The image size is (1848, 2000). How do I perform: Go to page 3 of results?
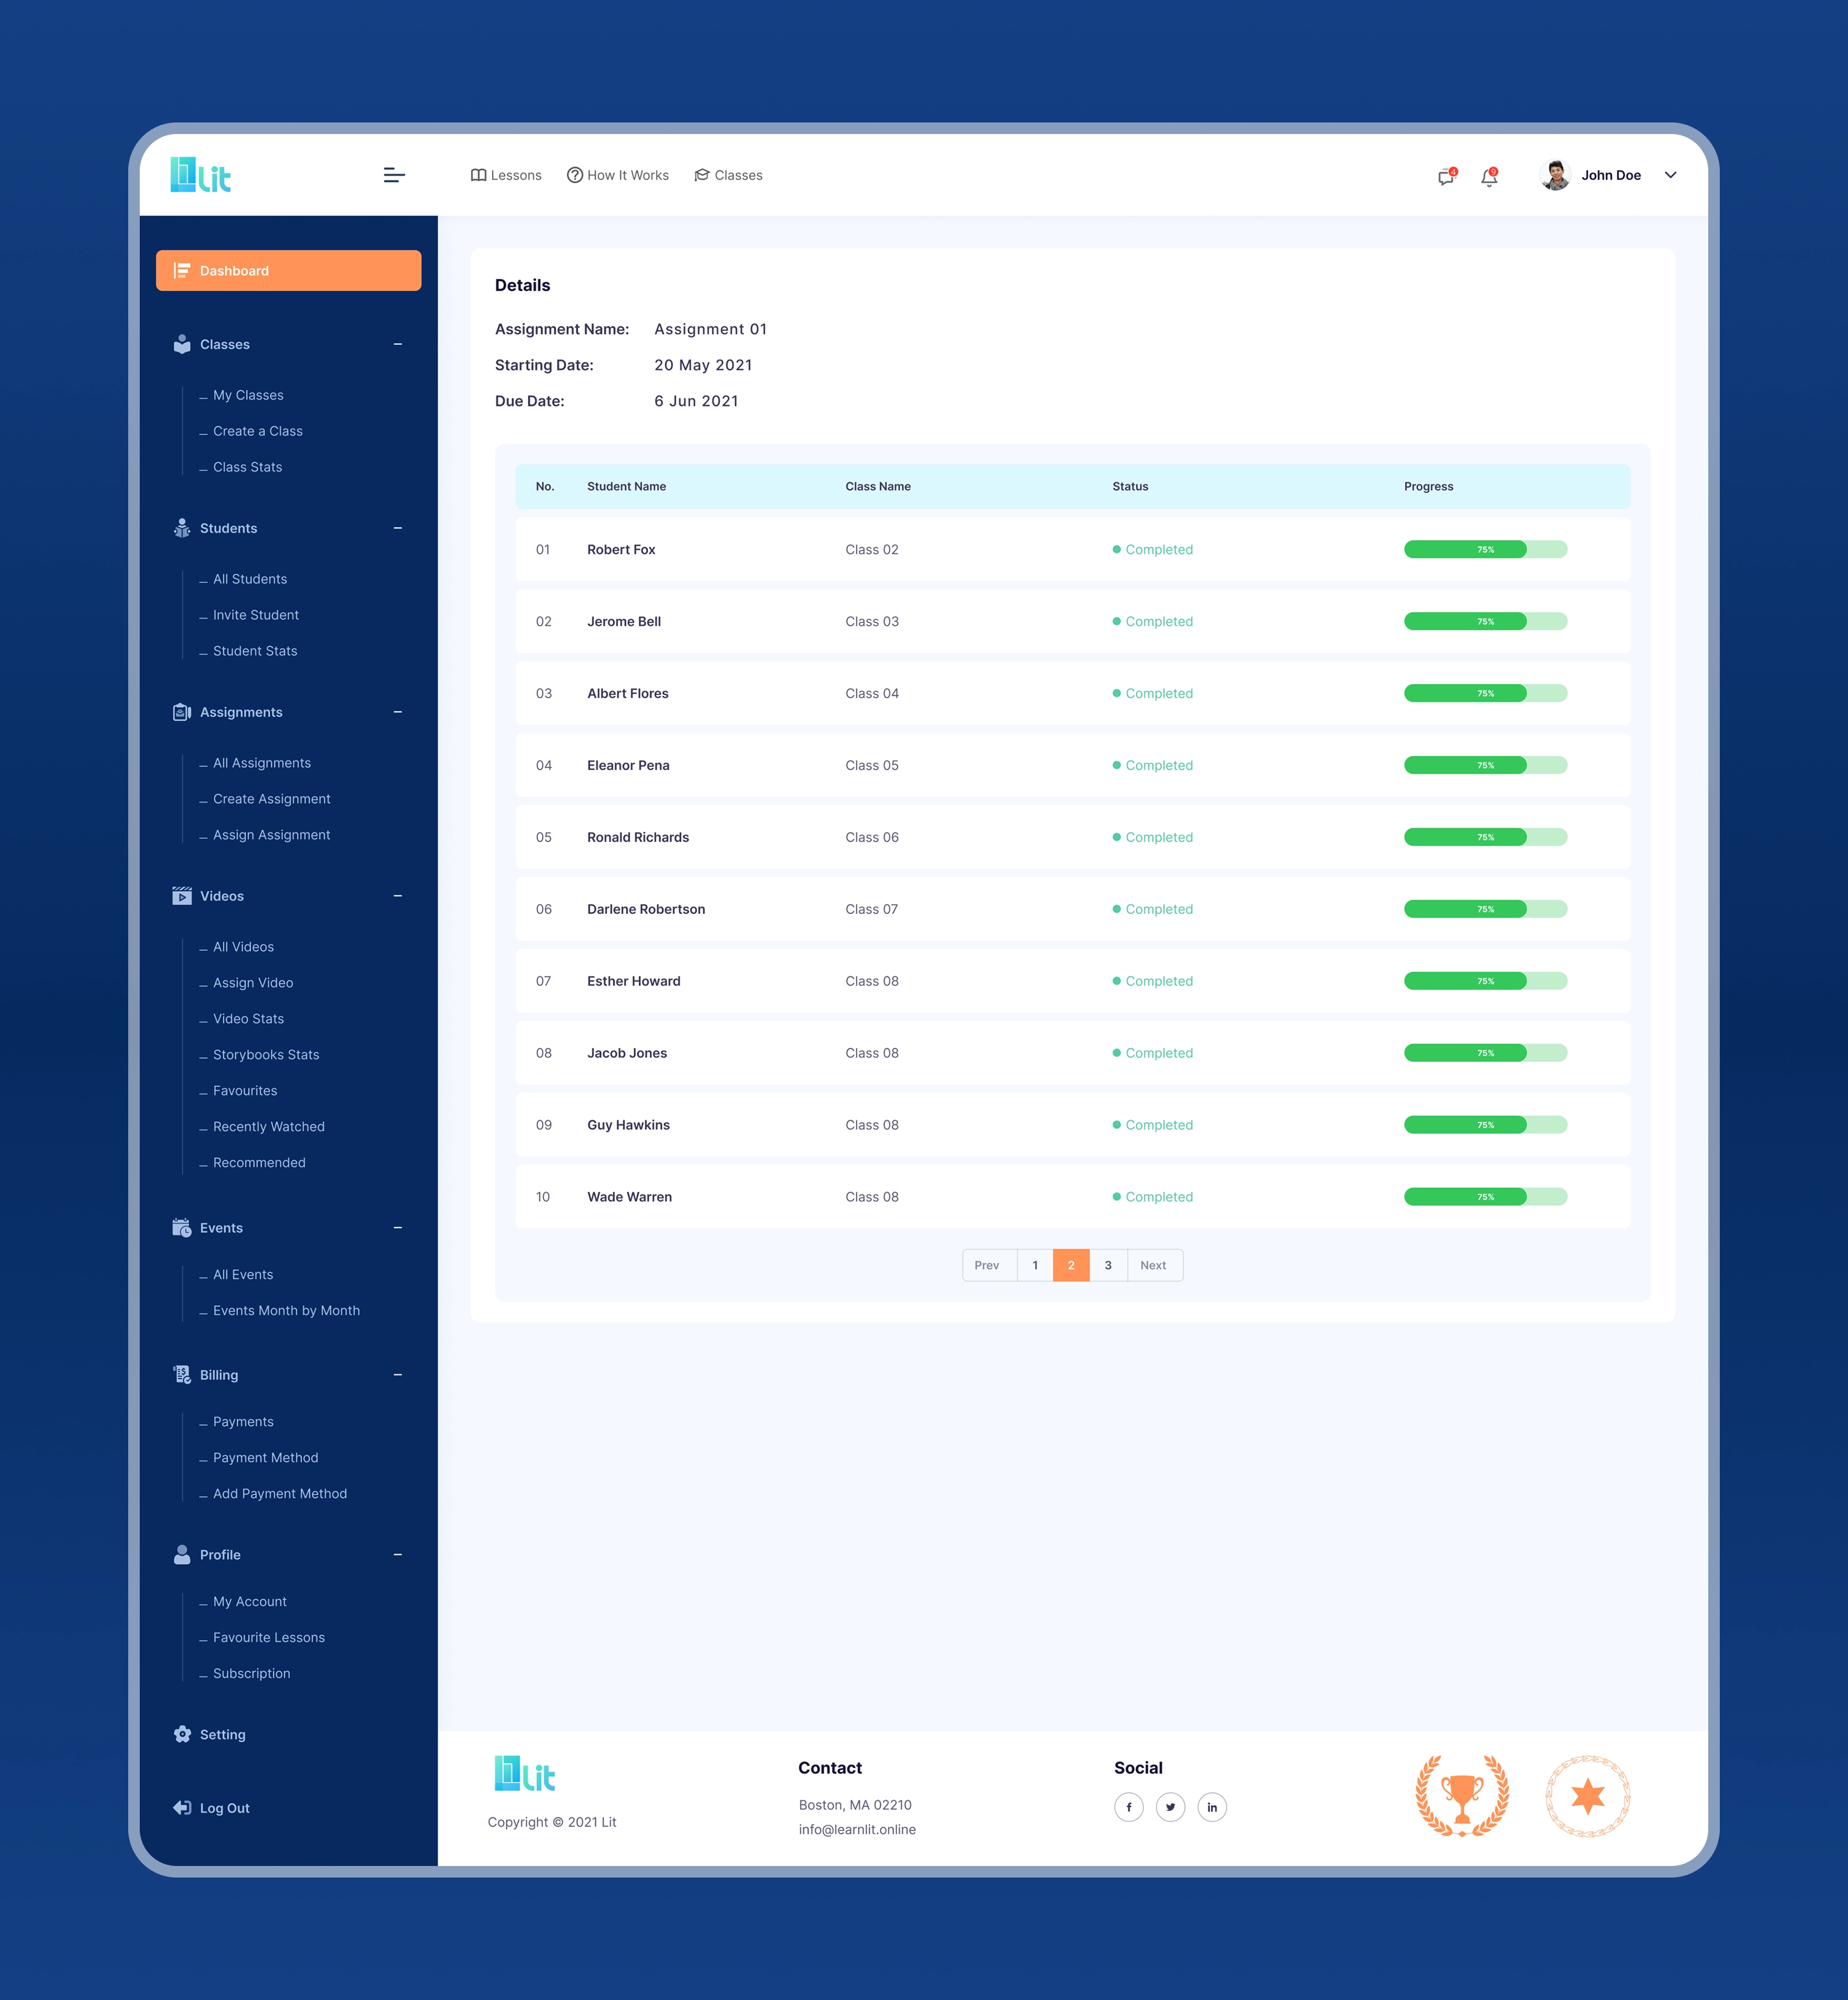point(1108,1265)
